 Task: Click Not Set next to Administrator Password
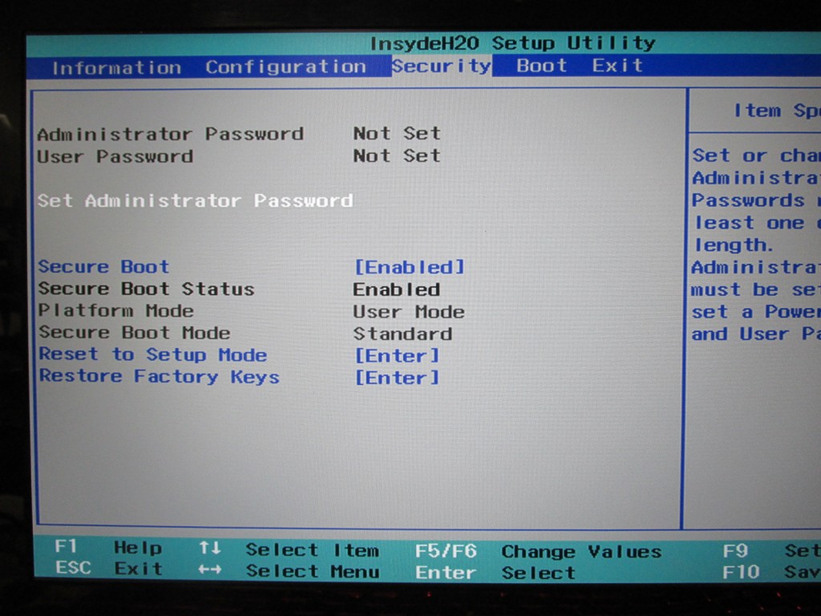pyautogui.click(x=397, y=134)
